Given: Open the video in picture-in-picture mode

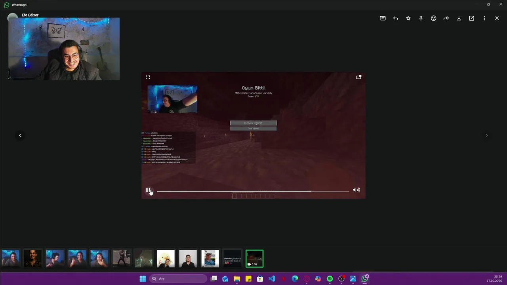Looking at the screenshot, I should coord(358,77).
